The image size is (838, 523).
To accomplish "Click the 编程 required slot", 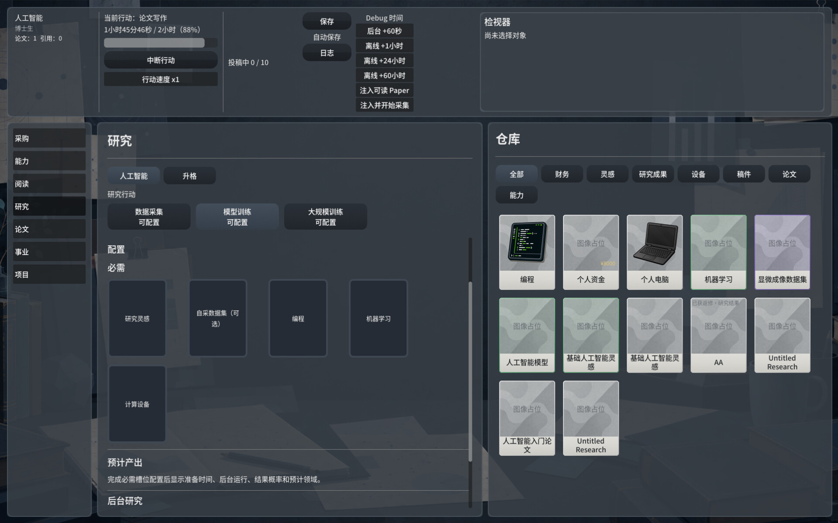I will tap(298, 318).
